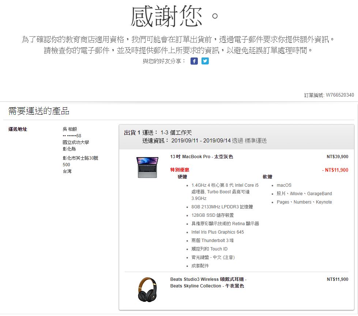
Task: Click the Retina 顯示器 spec line
Action: (225, 224)
